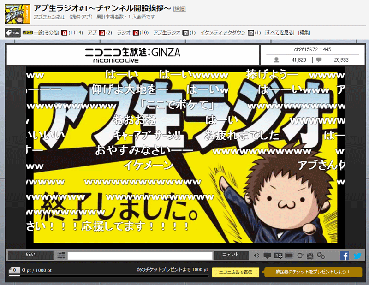Open the red dictionary icon beside アブ tag

102,33
